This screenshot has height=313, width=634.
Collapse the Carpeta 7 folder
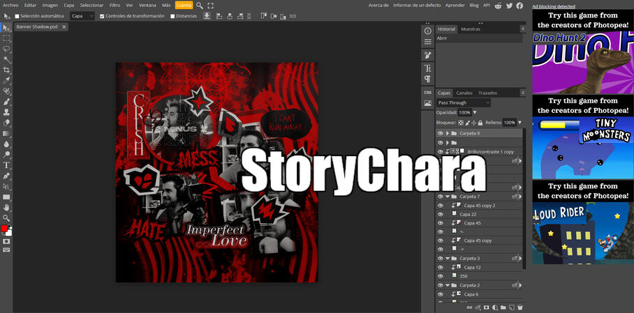(x=448, y=197)
